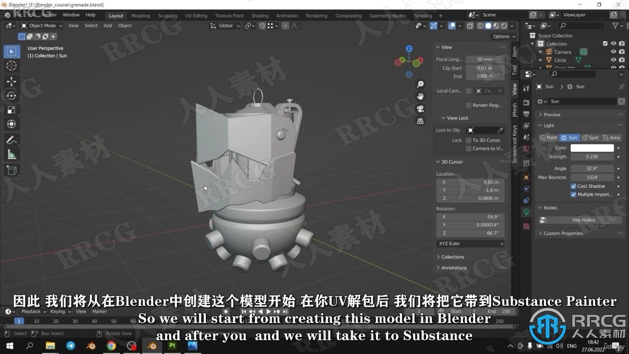This screenshot has width=629, height=354.
Task: Click the pan view hand icon
Action: 420,96
